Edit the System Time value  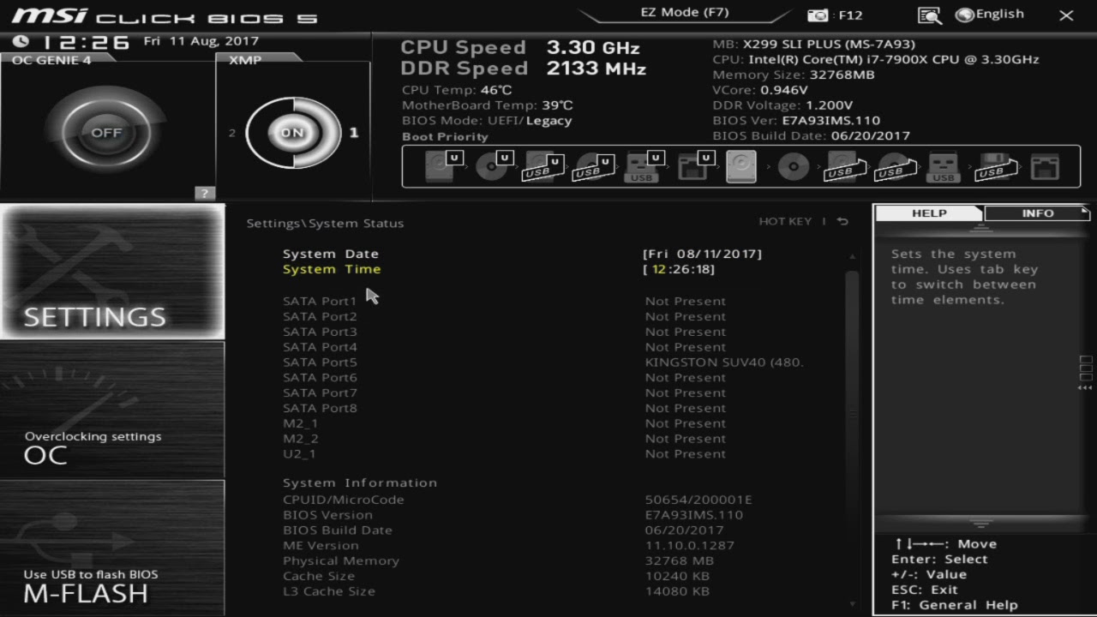pos(679,269)
